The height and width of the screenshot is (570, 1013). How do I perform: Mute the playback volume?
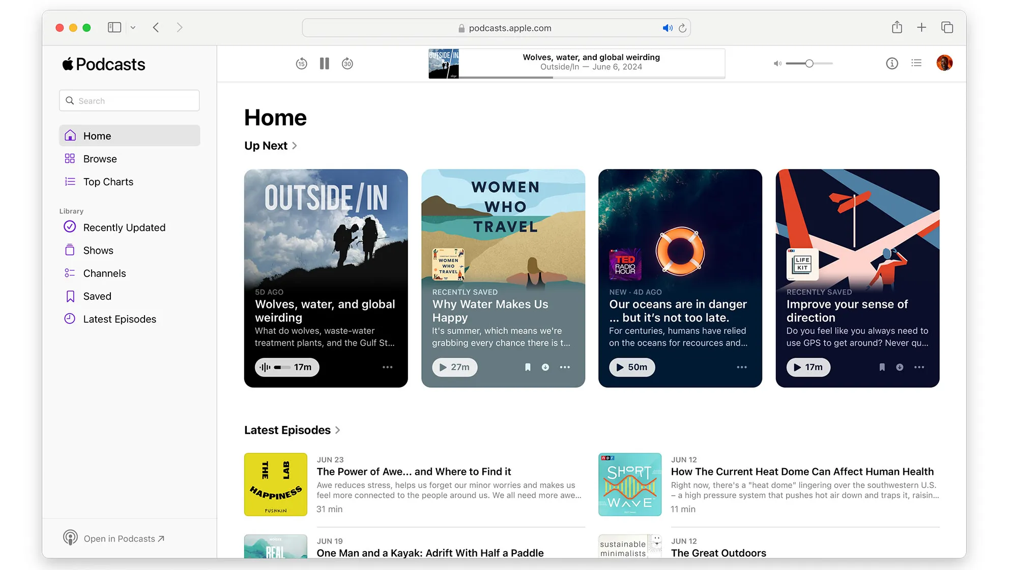click(777, 63)
